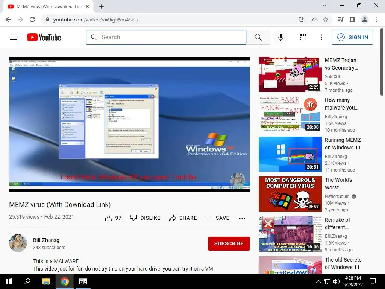Start voice search with microphone icon
385x289 pixels.
[280, 37]
